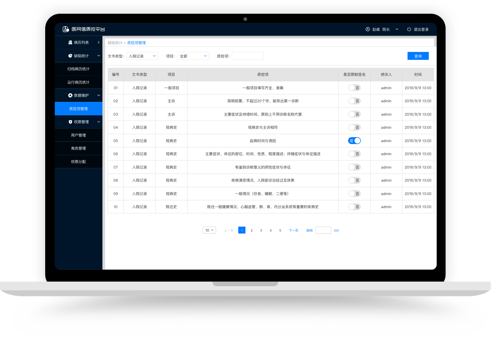Click cell text 一般项目填写齐全、准确

[x=263, y=88]
